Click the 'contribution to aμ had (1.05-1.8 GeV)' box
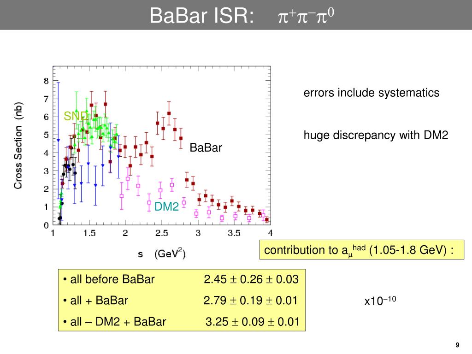Screen dimensions: 472x354 click(x=361, y=249)
